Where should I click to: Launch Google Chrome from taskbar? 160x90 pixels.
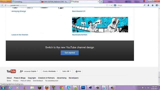[61, 88]
